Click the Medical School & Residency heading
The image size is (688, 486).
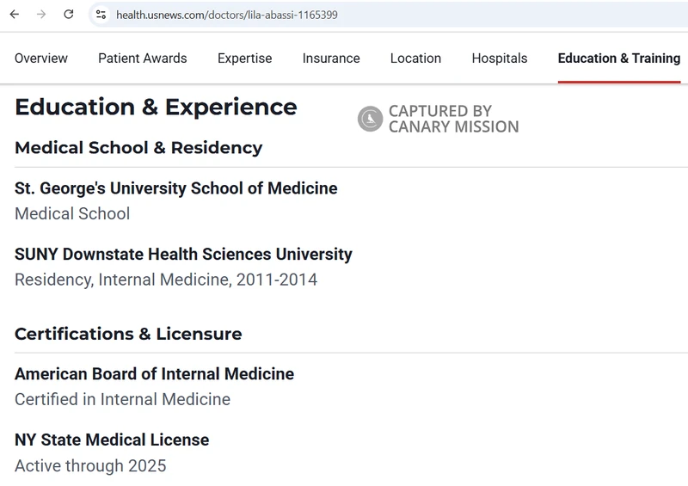point(138,148)
